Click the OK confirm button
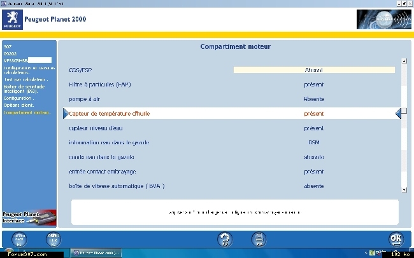 pos(396,239)
